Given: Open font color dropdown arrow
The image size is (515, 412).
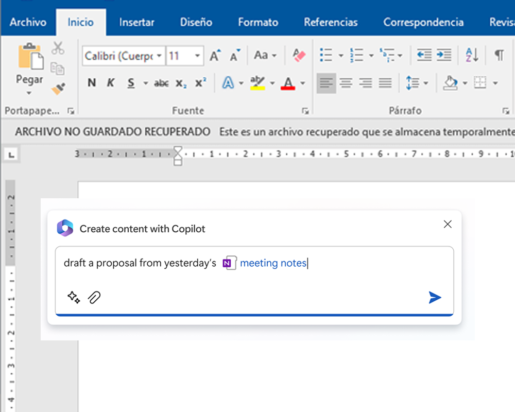Looking at the screenshot, I should (x=303, y=83).
